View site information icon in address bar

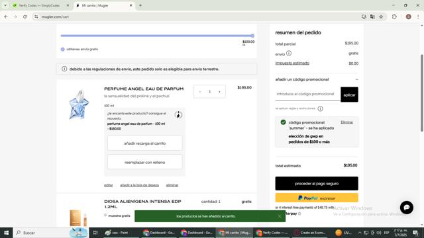tap(36, 17)
